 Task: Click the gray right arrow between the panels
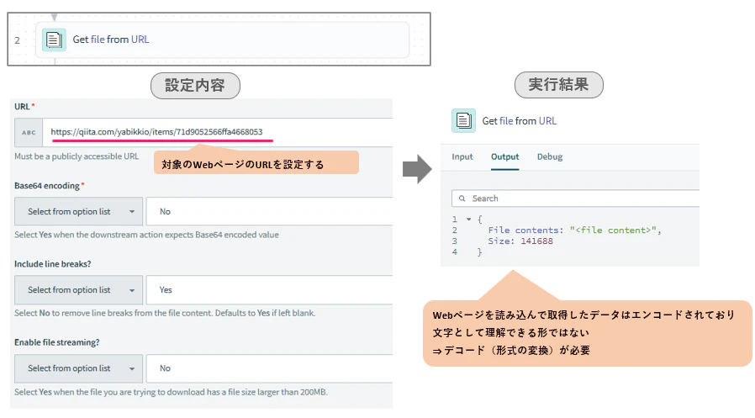click(x=417, y=169)
